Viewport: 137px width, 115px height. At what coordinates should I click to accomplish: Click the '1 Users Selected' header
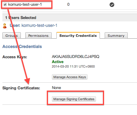coord(21,18)
